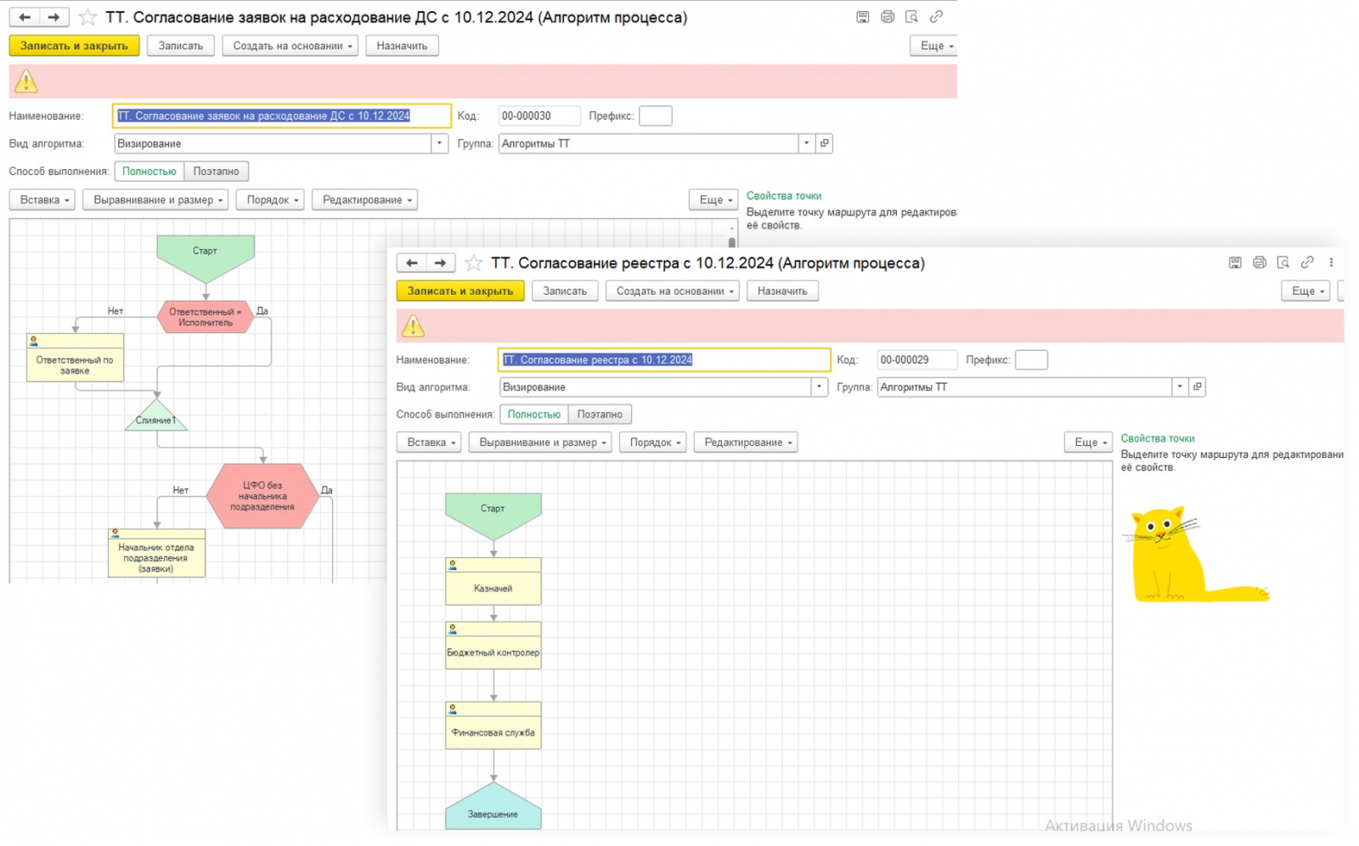Click the 'Назначить' button in the top window
The width and height of the screenshot is (1359, 846).
coord(402,46)
